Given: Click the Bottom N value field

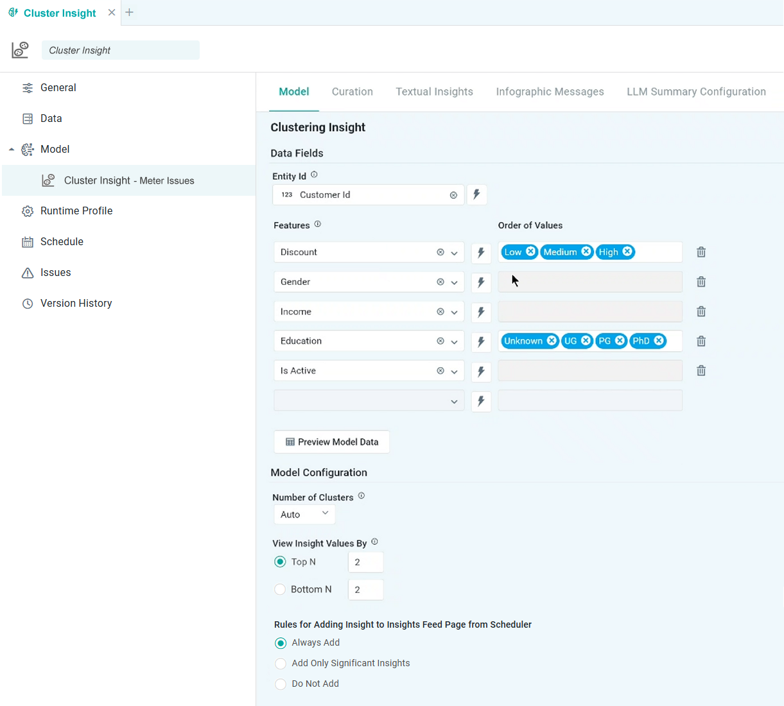Looking at the screenshot, I should click(366, 590).
